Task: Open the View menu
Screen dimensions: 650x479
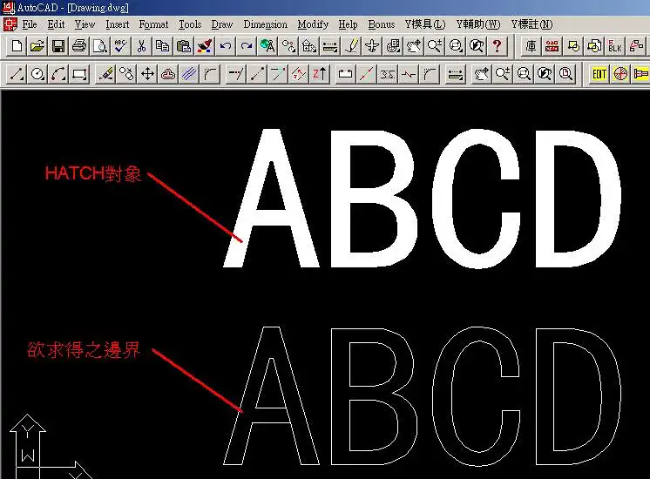Action: click(85, 24)
